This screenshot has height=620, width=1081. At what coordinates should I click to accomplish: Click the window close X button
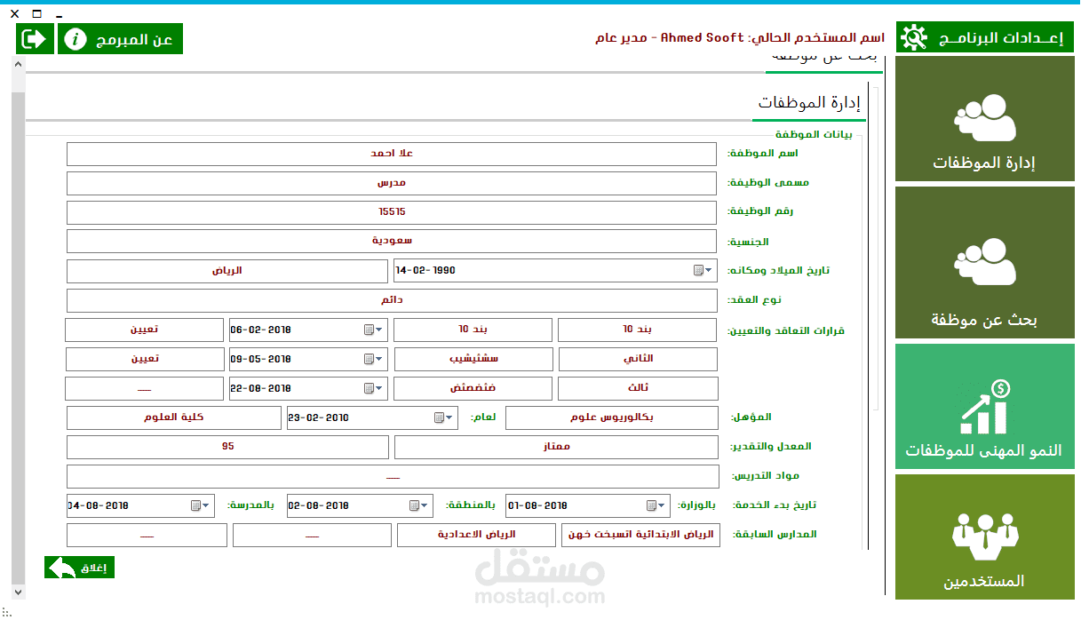(x=14, y=13)
